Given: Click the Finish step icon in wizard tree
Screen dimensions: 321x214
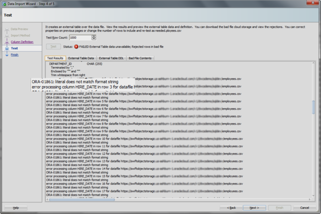Looking at the screenshot, I should tap(7, 55).
